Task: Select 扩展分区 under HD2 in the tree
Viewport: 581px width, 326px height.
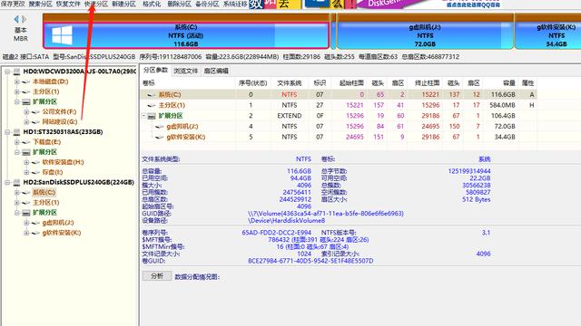Action: pos(44,213)
